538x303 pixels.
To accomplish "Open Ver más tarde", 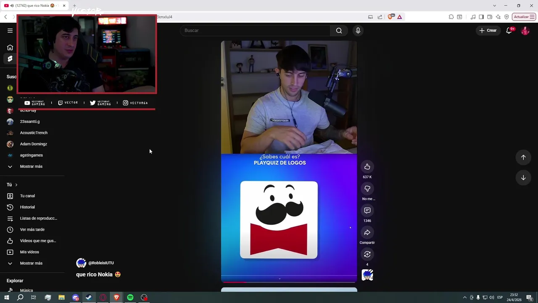I will click(32, 229).
